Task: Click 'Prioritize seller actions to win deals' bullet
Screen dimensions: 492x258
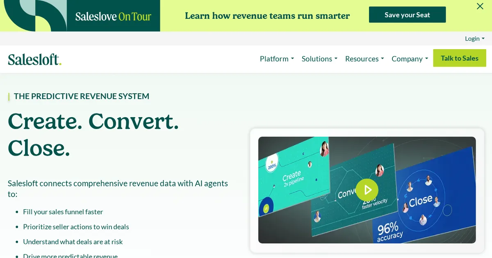Action: coord(76,227)
